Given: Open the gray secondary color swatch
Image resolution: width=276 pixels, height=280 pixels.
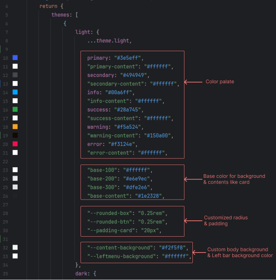Looking at the screenshot, I should tap(15, 75).
